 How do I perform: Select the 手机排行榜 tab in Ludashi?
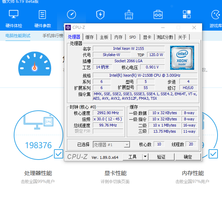[x=53, y=36]
